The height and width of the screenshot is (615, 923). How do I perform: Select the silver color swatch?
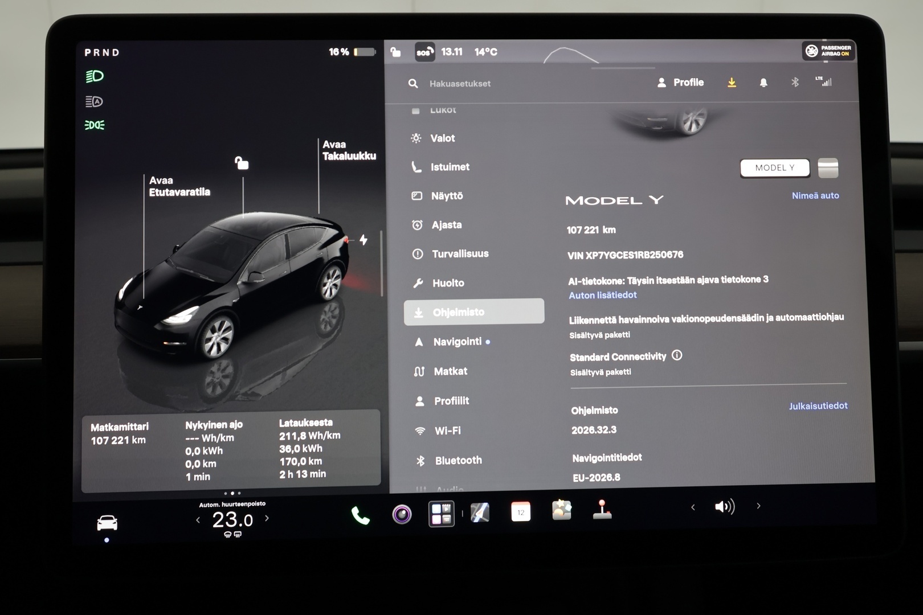(x=828, y=168)
